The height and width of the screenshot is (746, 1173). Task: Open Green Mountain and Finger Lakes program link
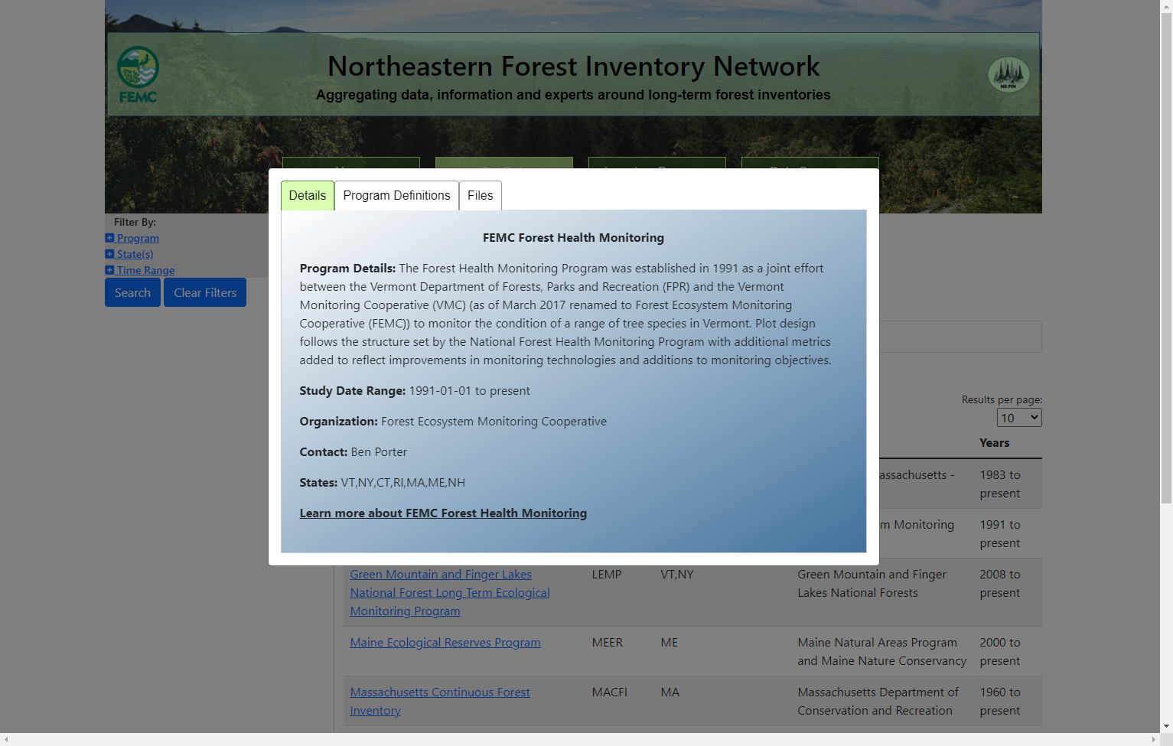click(450, 593)
